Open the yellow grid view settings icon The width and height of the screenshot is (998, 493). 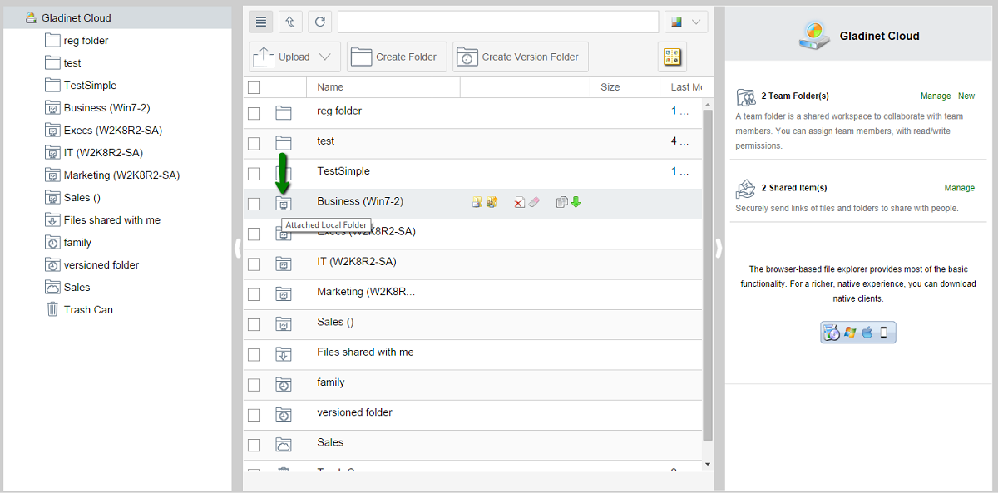tap(672, 57)
